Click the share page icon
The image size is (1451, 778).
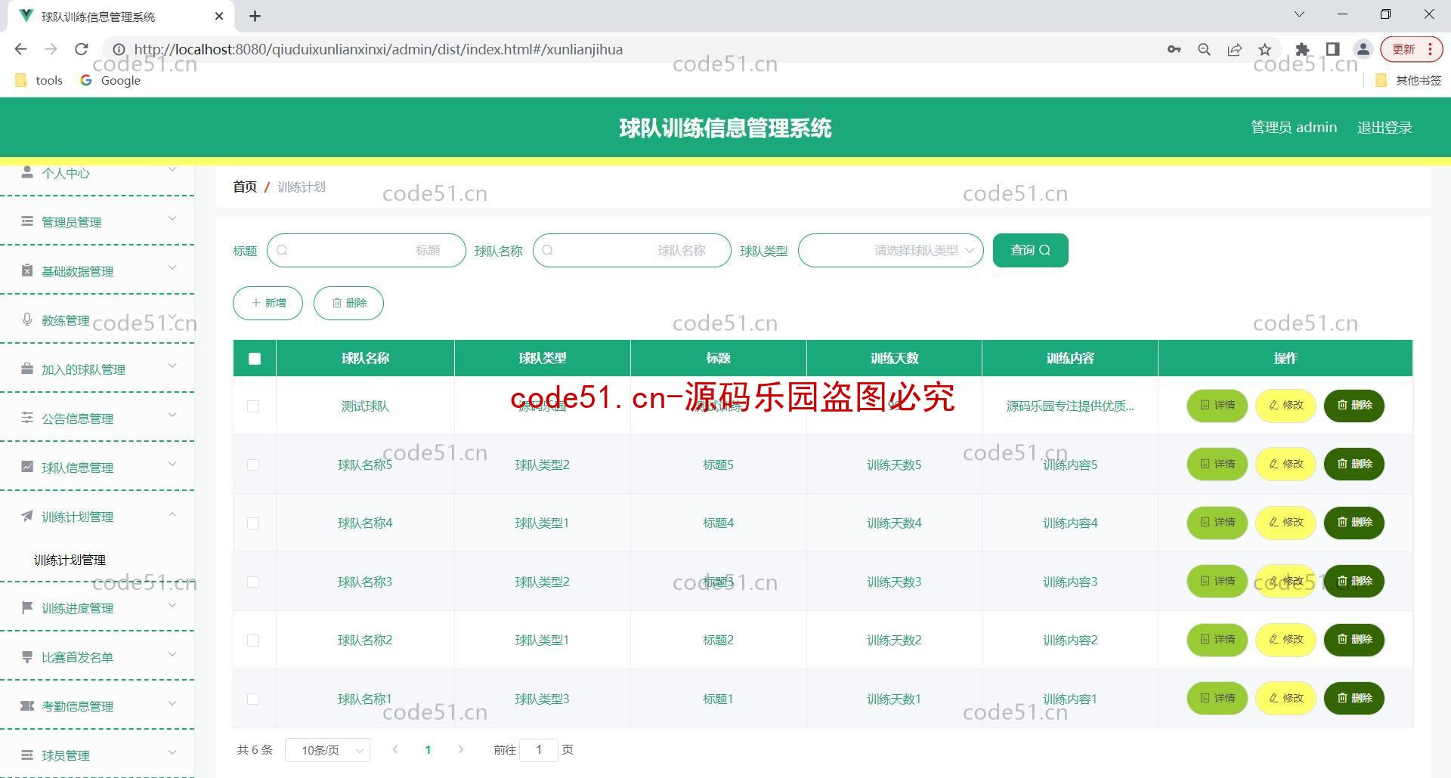[x=1234, y=49]
